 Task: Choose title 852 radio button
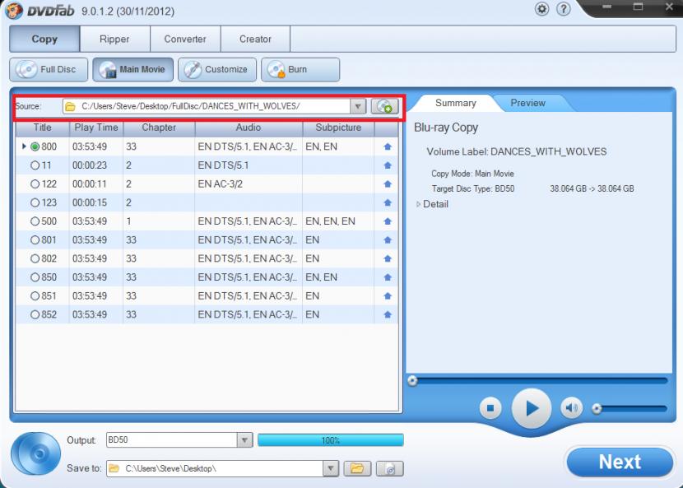coord(35,314)
